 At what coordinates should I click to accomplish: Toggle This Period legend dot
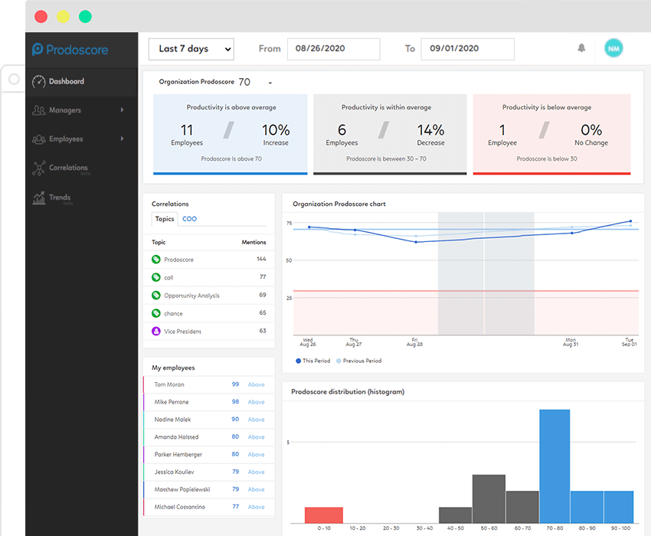pyautogui.click(x=298, y=361)
